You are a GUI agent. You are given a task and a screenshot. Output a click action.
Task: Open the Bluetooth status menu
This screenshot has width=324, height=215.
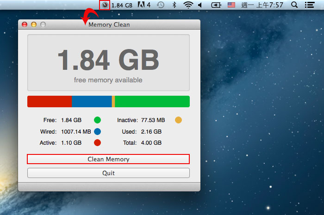coord(174,5)
